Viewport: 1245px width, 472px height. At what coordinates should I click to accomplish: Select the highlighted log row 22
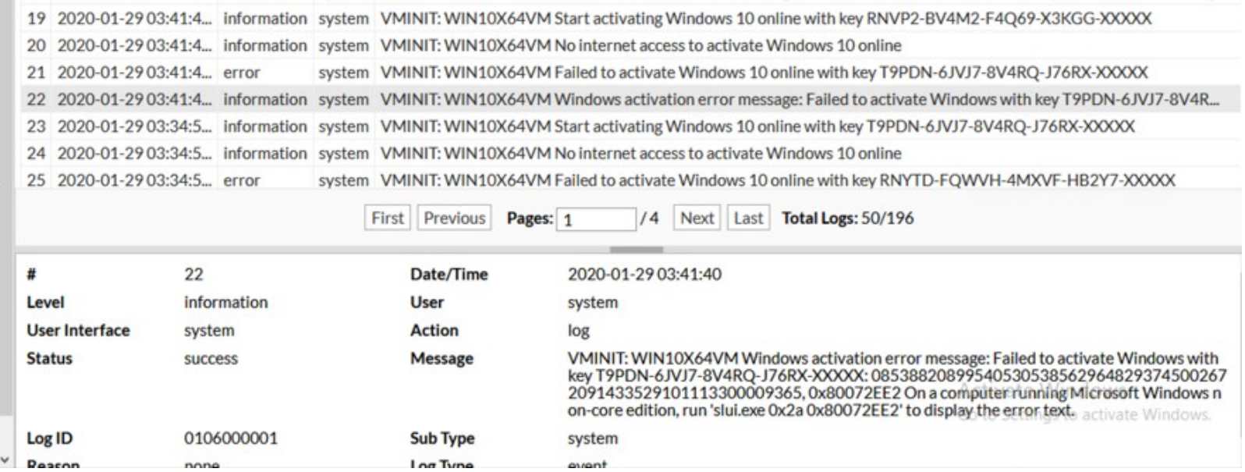[x=796, y=100]
